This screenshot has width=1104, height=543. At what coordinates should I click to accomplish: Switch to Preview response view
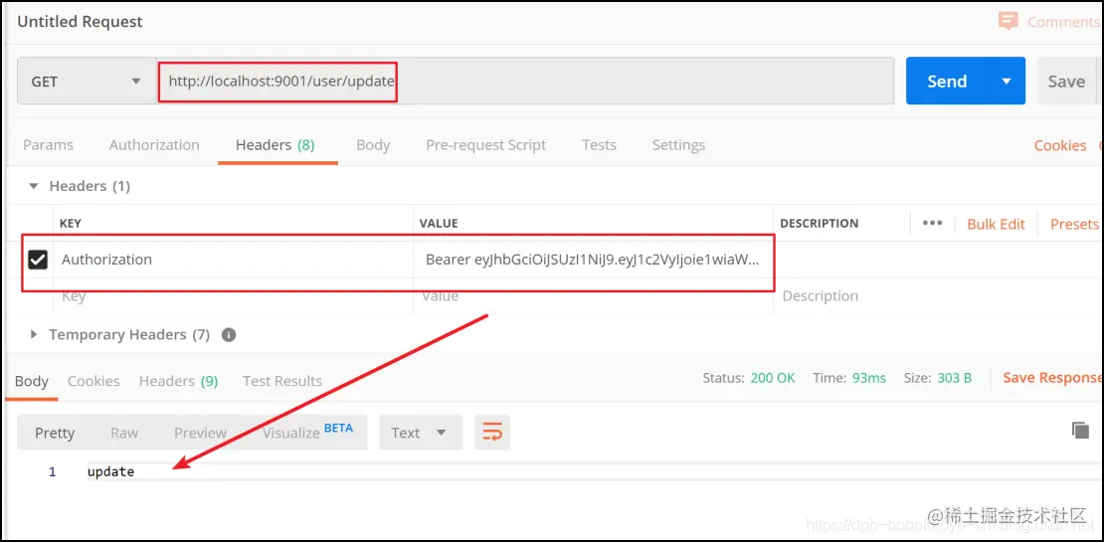(201, 433)
